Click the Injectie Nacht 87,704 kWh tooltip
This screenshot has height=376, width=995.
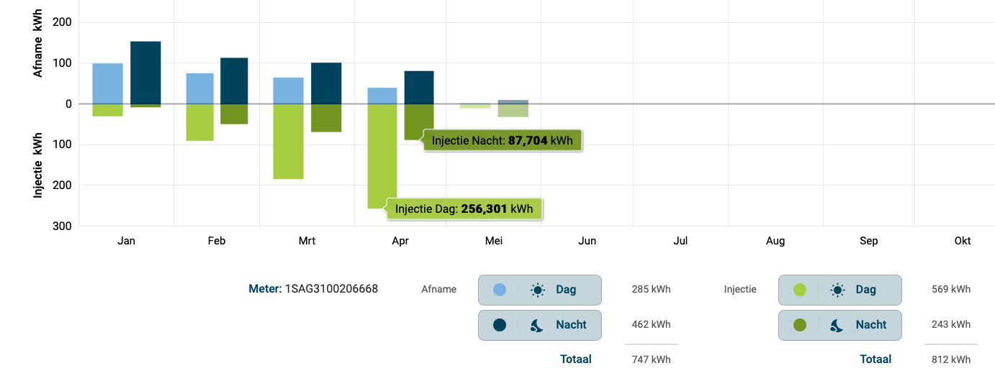pyautogui.click(x=503, y=141)
